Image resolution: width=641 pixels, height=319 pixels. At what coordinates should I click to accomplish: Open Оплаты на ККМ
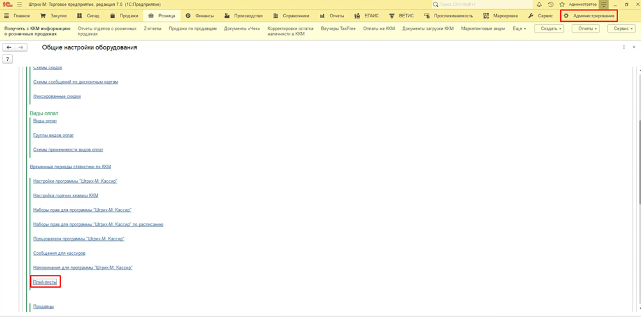click(379, 29)
